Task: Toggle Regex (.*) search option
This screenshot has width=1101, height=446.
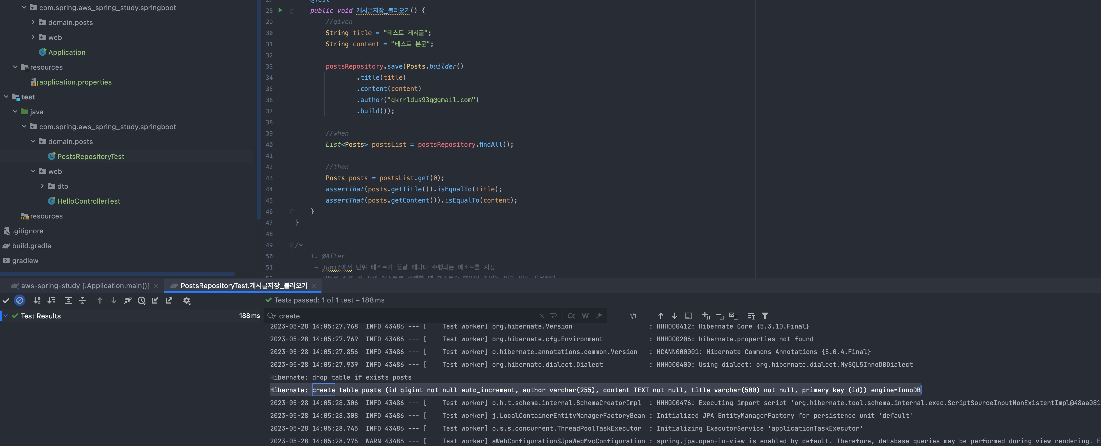Action: (x=599, y=316)
